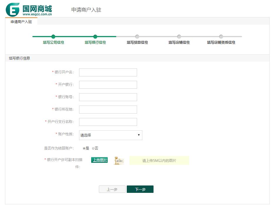Click the 国网商城 logo

[29, 10]
